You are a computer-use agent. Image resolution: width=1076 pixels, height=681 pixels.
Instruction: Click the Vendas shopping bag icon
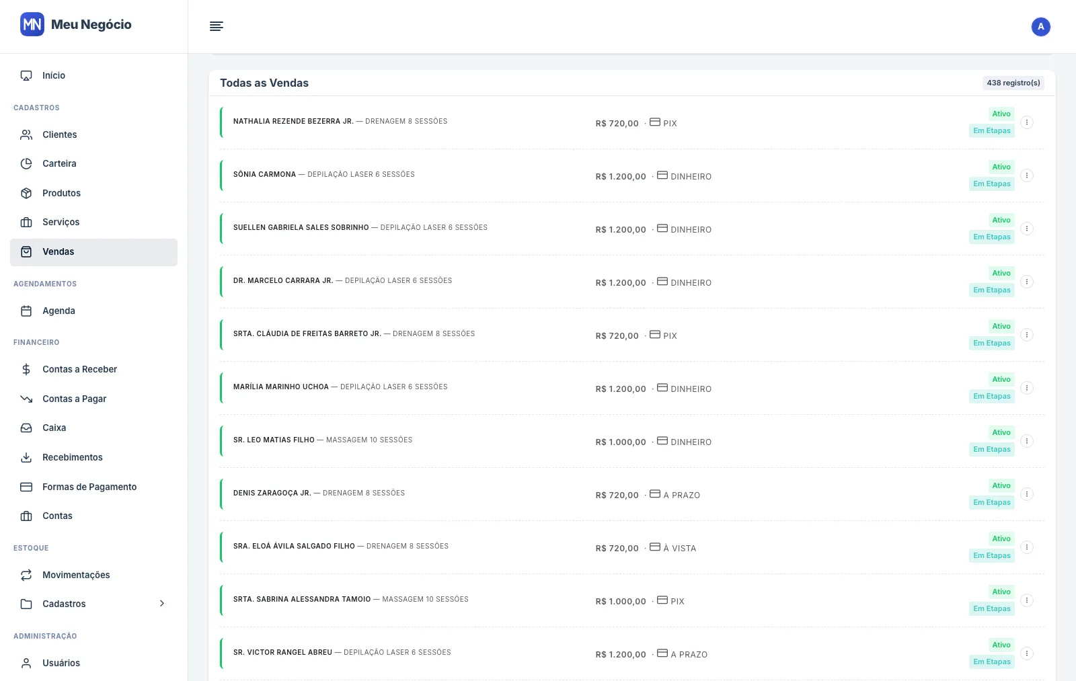coord(26,251)
